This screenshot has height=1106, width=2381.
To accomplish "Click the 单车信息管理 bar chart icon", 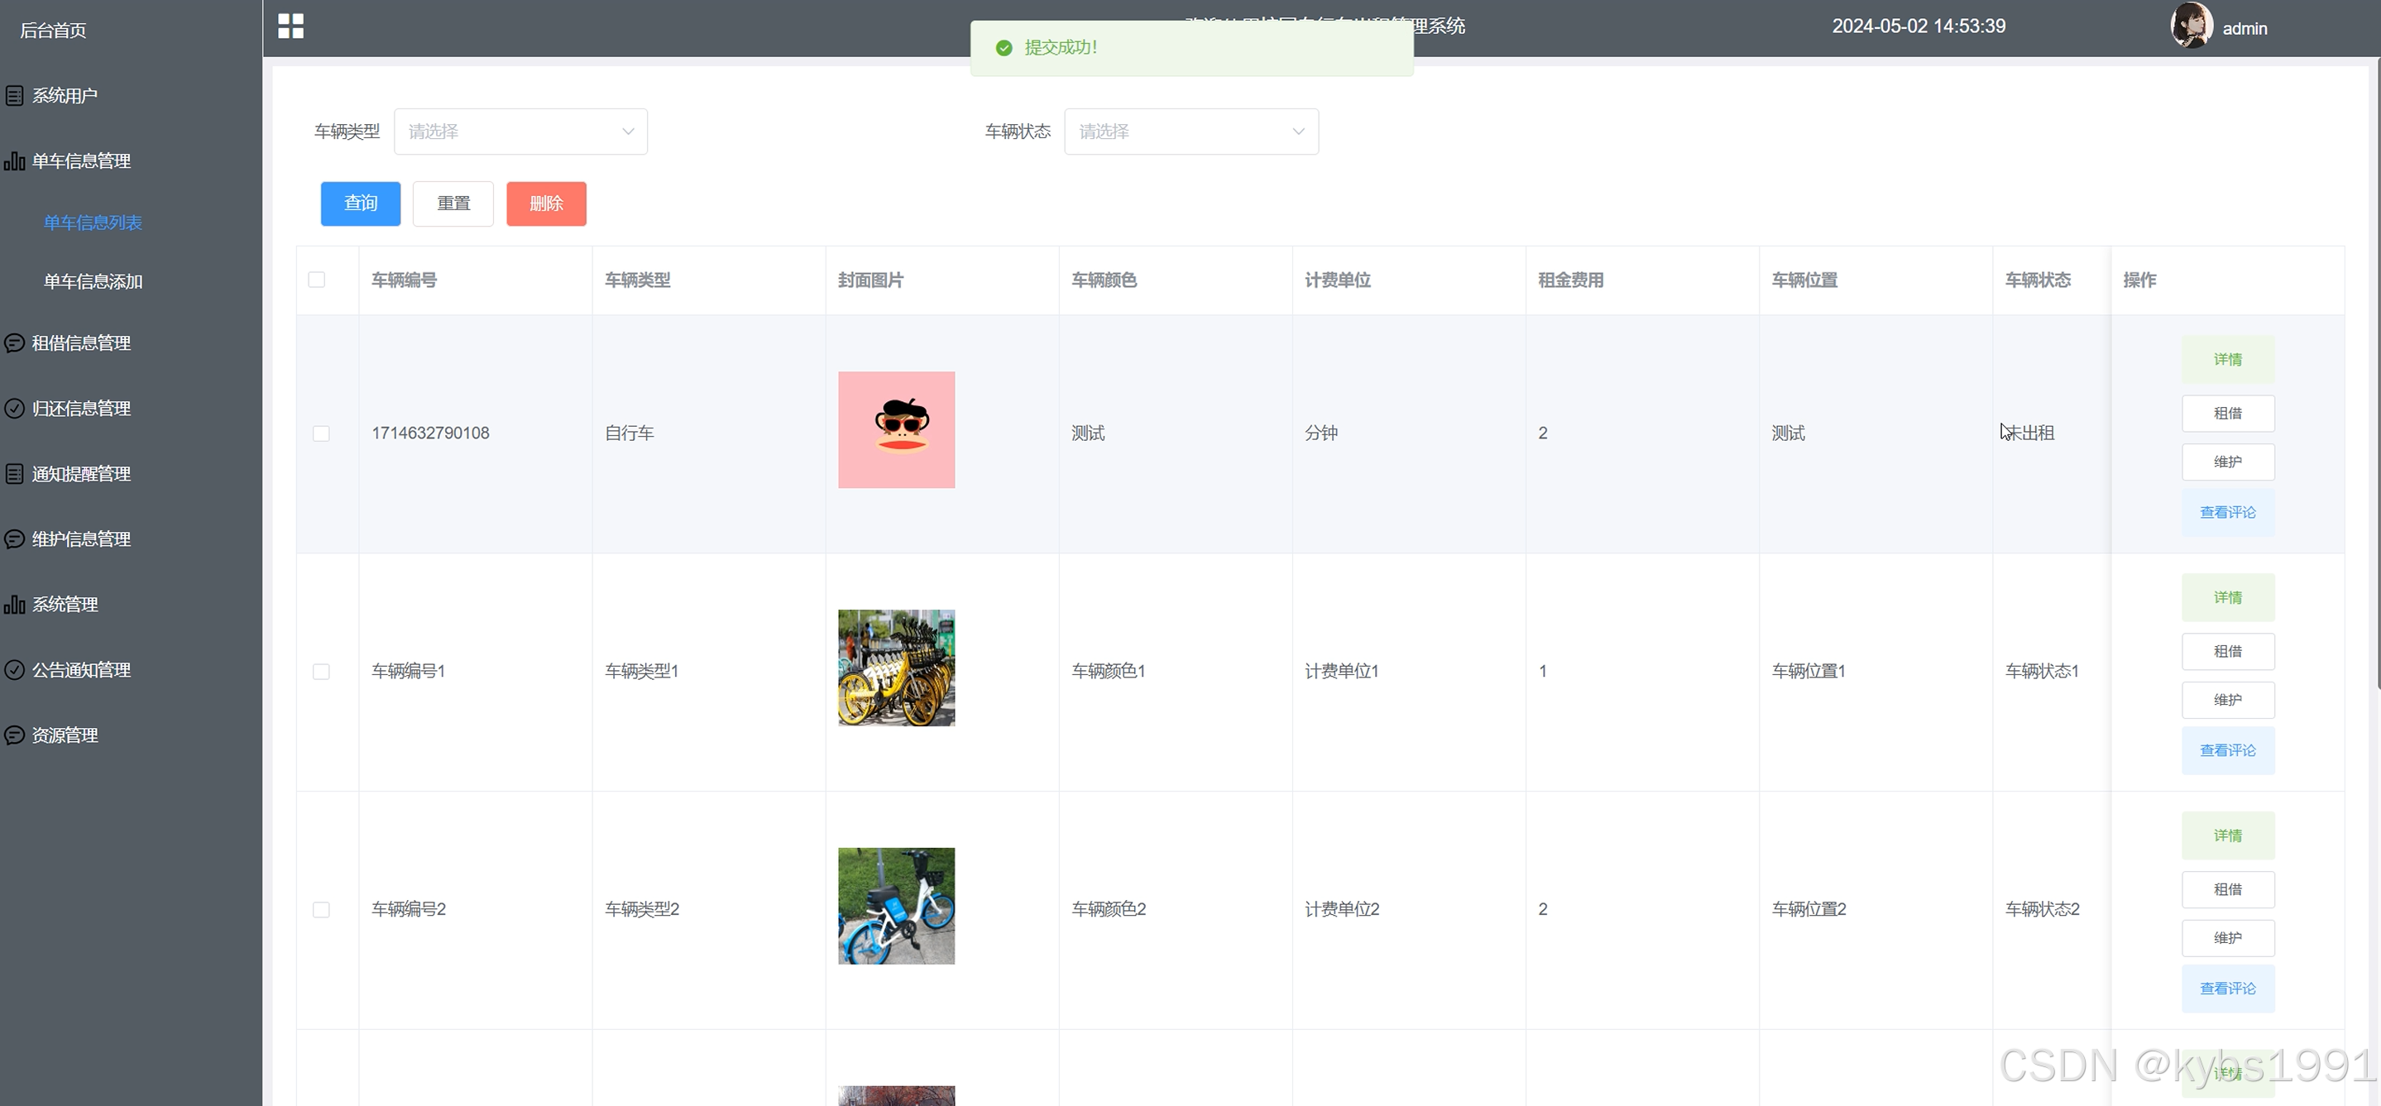I will [14, 160].
